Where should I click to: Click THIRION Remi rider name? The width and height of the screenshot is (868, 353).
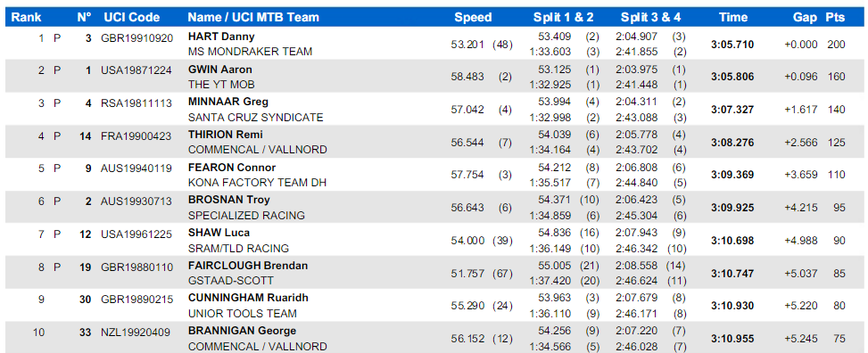(226, 135)
